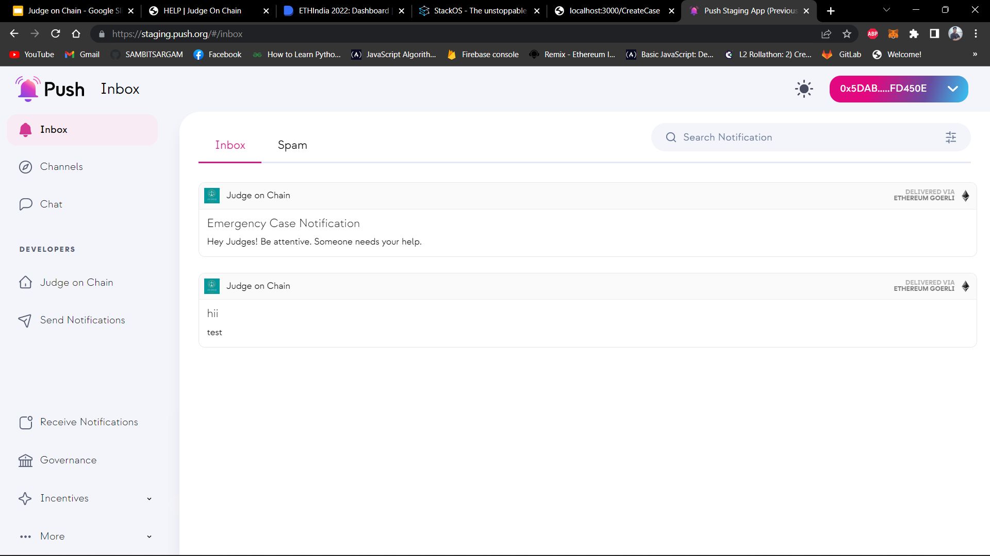Reload the current page
The image size is (990, 556).
pos(55,33)
